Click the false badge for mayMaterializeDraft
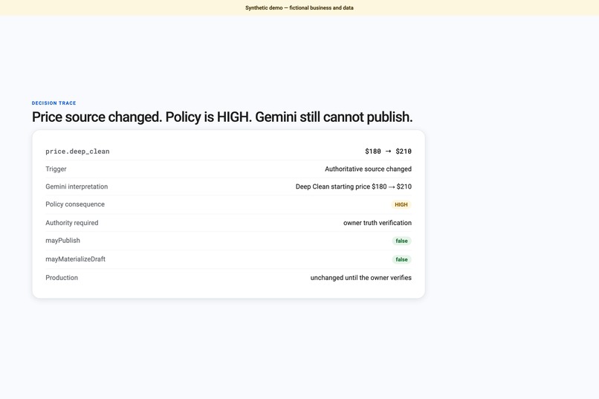The height and width of the screenshot is (399, 599). click(401, 259)
